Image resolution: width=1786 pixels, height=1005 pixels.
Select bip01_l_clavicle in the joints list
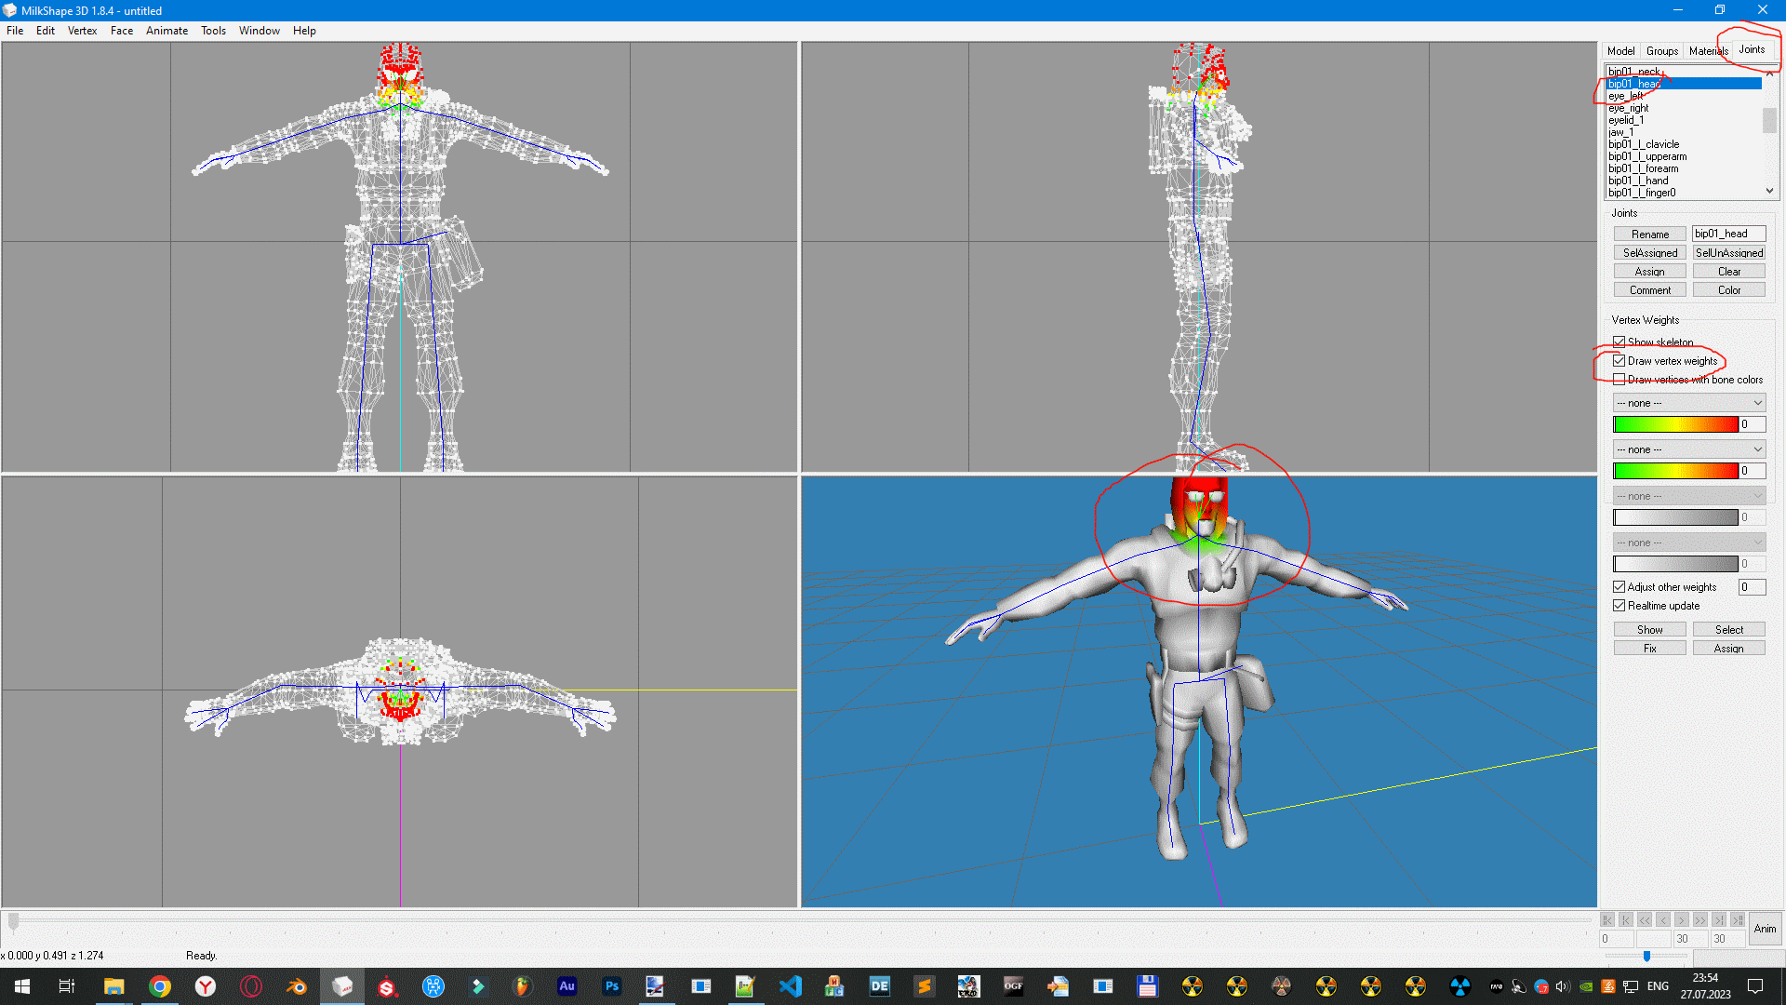pyautogui.click(x=1644, y=144)
